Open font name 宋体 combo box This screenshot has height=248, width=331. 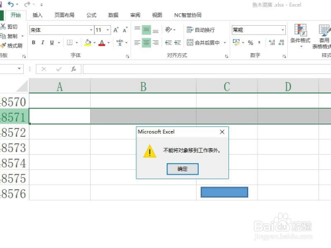click(62, 30)
